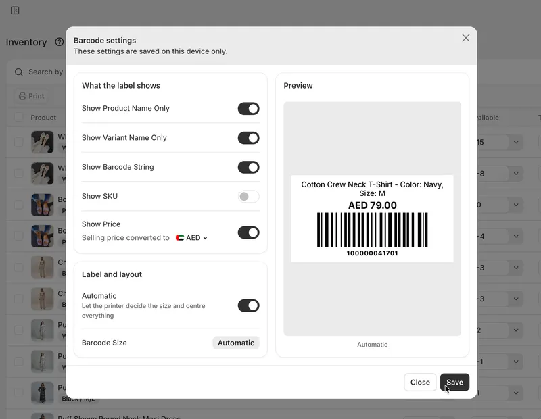Expand the dropdown on the row showing 2

coord(516,330)
